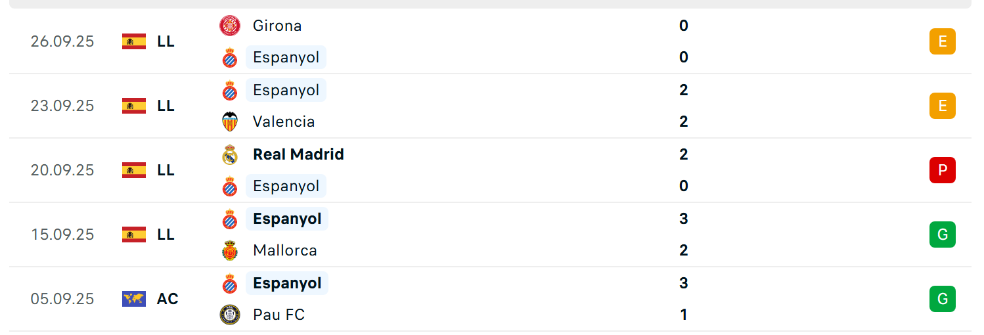Click the AC competition label
Image resolution: width=984 pixels, height=335 pixels.
pos(168,299)
